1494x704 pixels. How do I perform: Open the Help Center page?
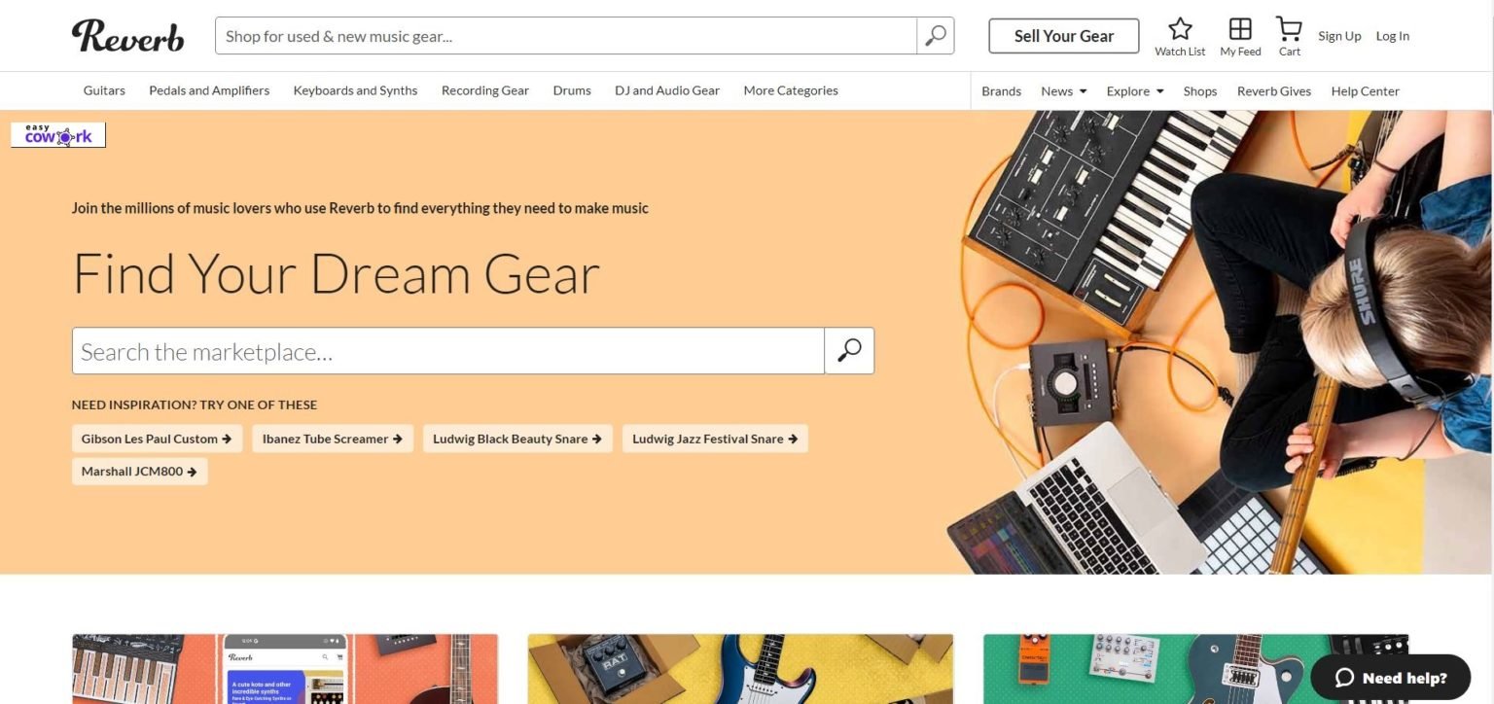[x=1365, y=90]
